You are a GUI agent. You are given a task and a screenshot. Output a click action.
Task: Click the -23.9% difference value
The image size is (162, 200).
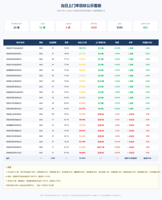tap(117, 153)
